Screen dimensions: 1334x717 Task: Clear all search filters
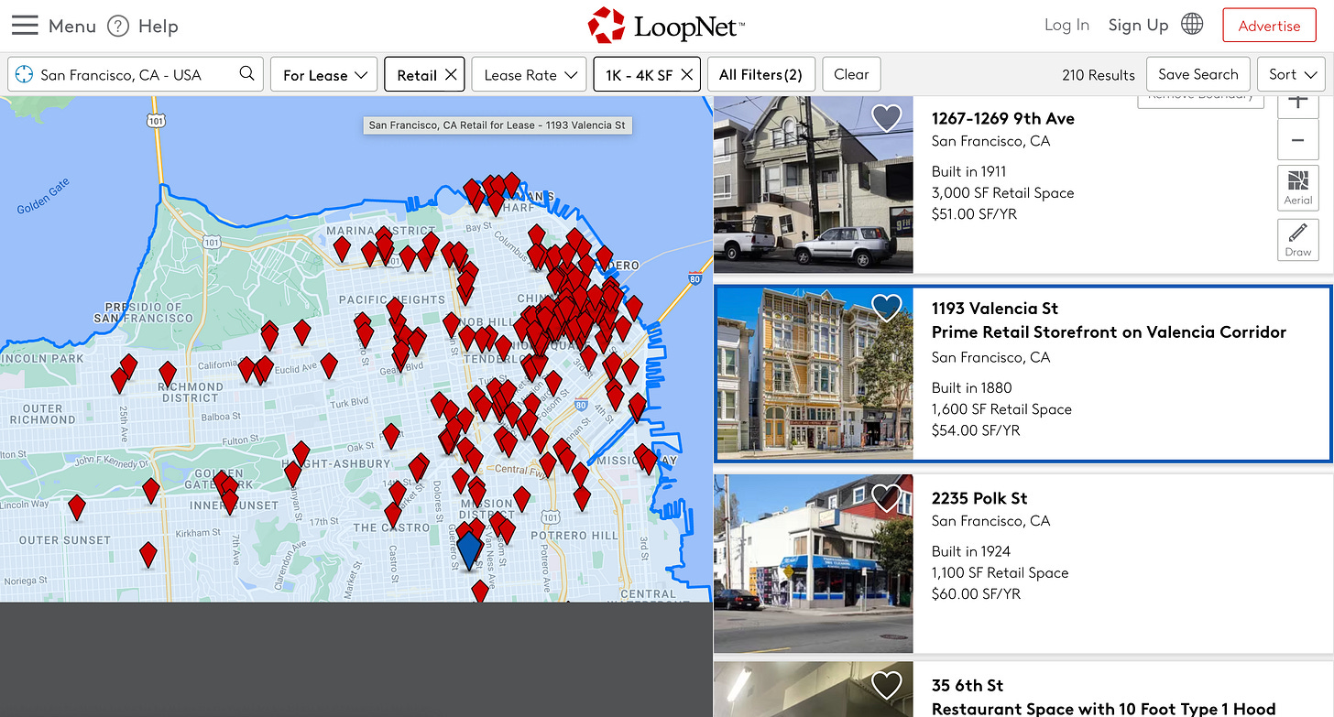(x=851, y=75)
